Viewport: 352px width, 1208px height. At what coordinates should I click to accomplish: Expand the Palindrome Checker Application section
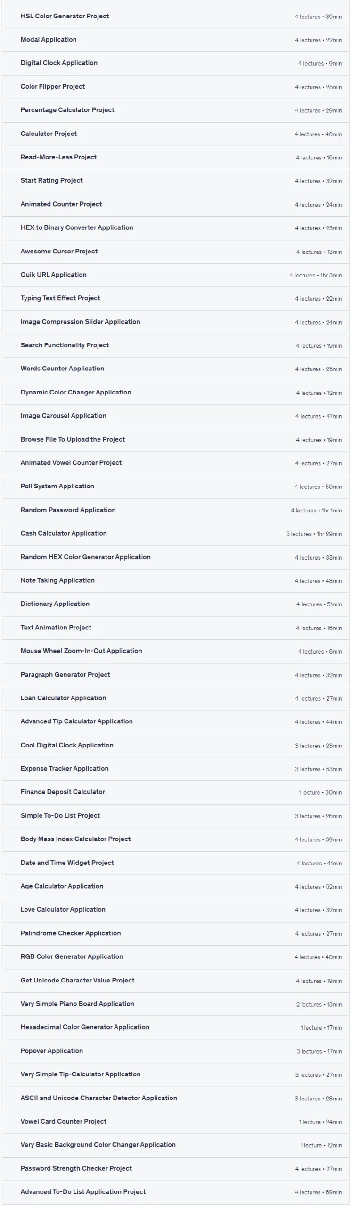point(175,934)
